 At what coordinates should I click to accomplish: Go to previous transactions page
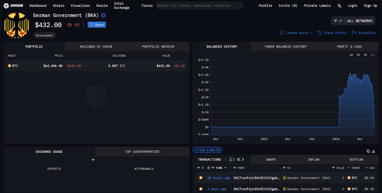tap(226, 160)
